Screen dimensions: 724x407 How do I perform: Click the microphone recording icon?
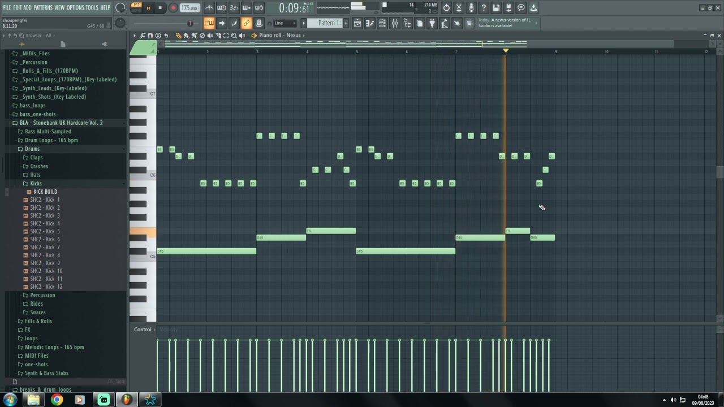(x=471, y=8)
